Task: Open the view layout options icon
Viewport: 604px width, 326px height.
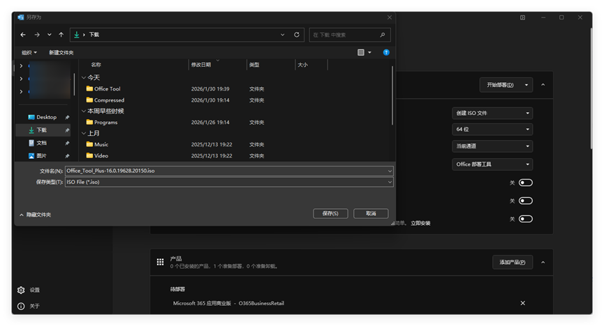Action: (361, 52)
